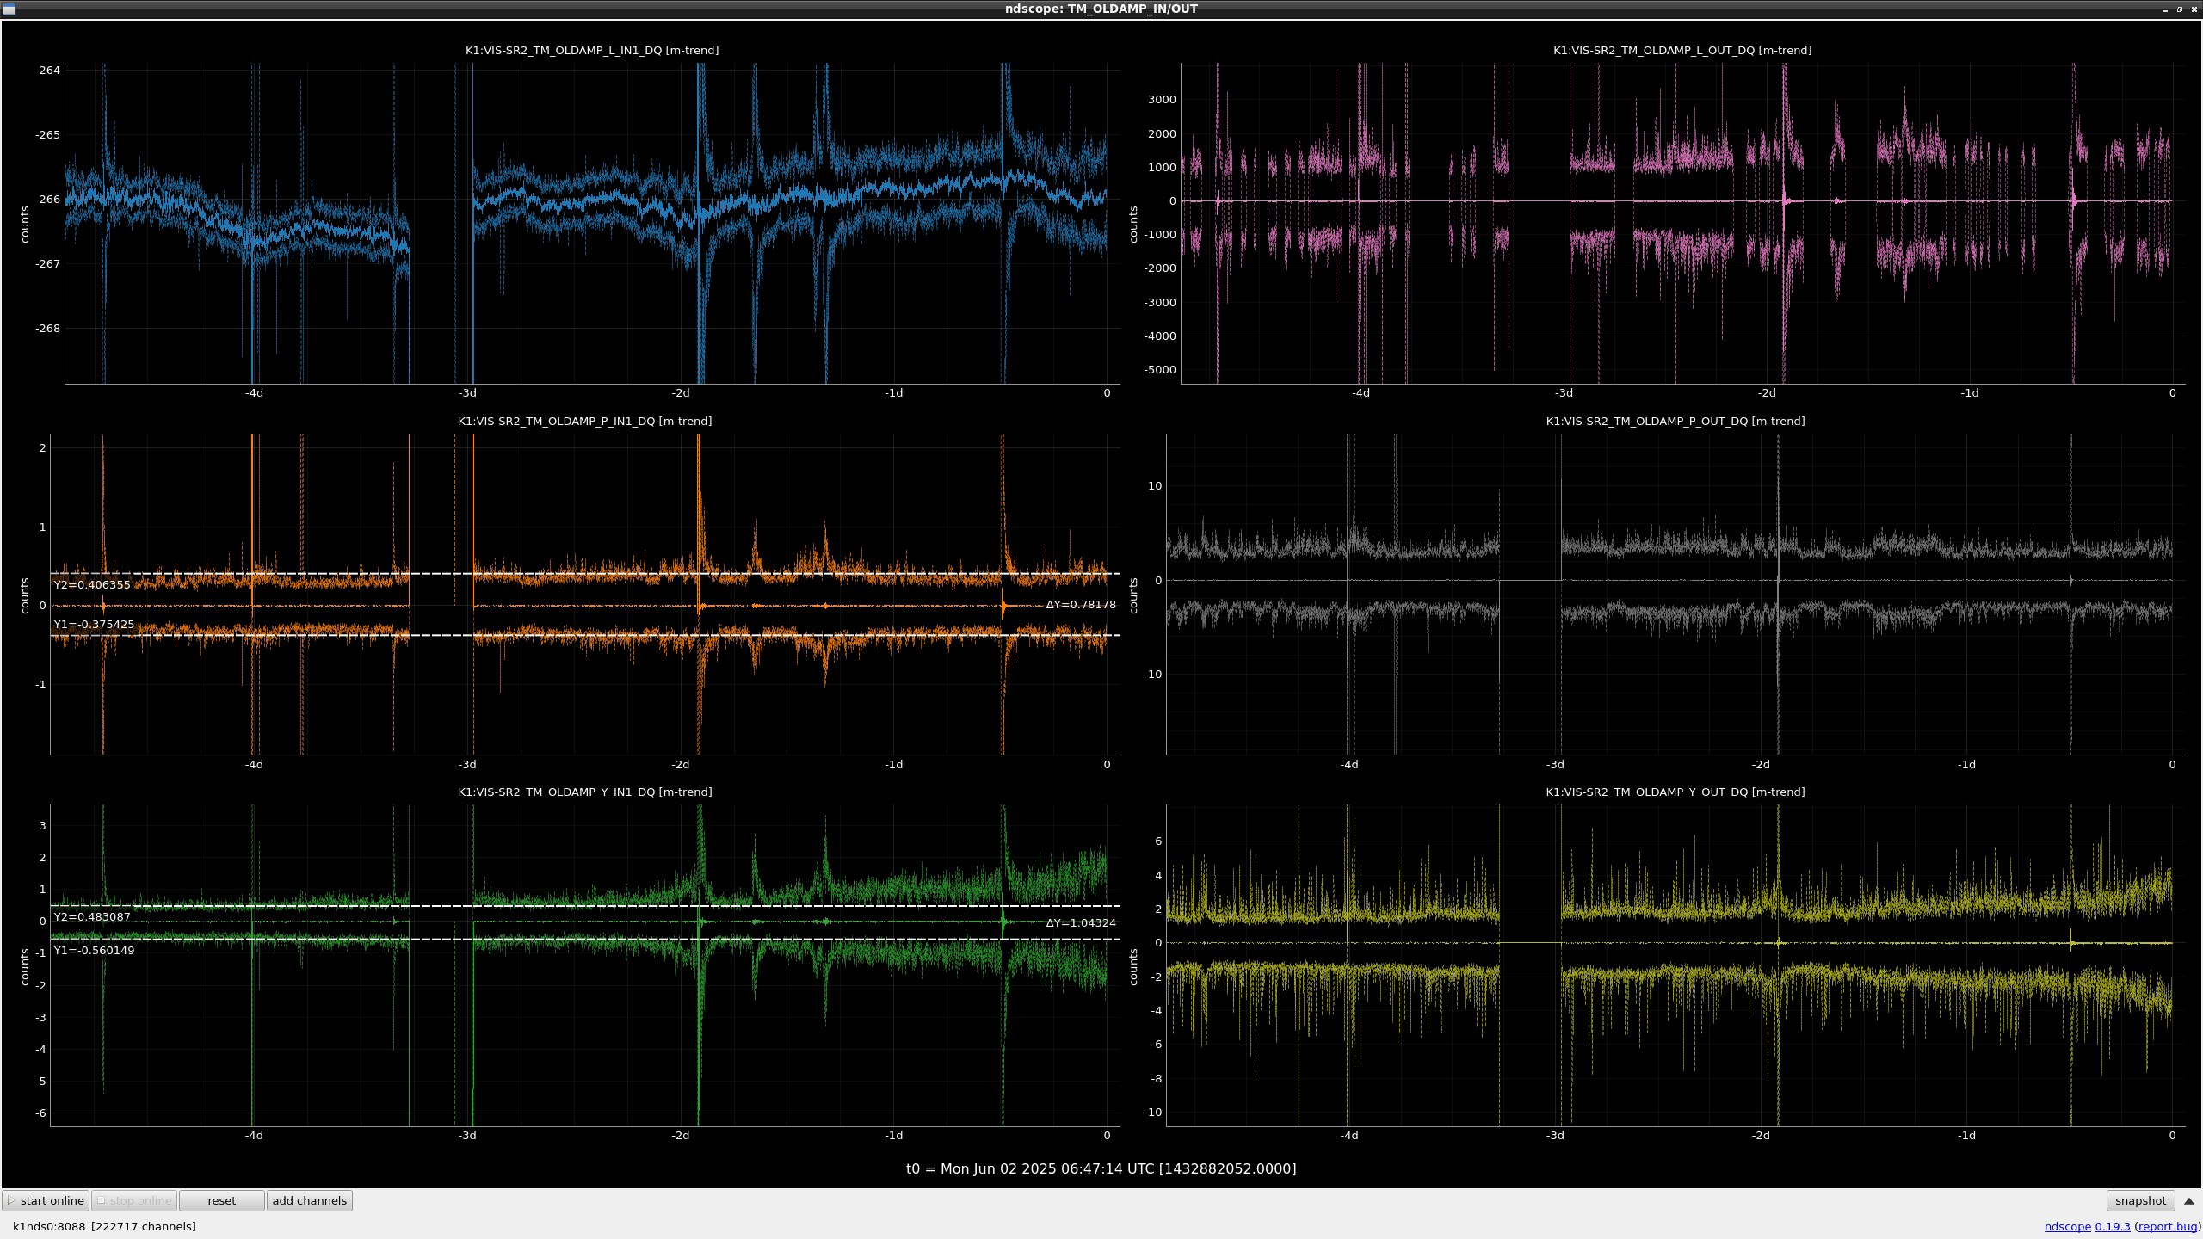Viewport: 2203px width, 1239px height.
Task: Click the Y1=-0.560149 cursor label
Action: click(94, 950)
